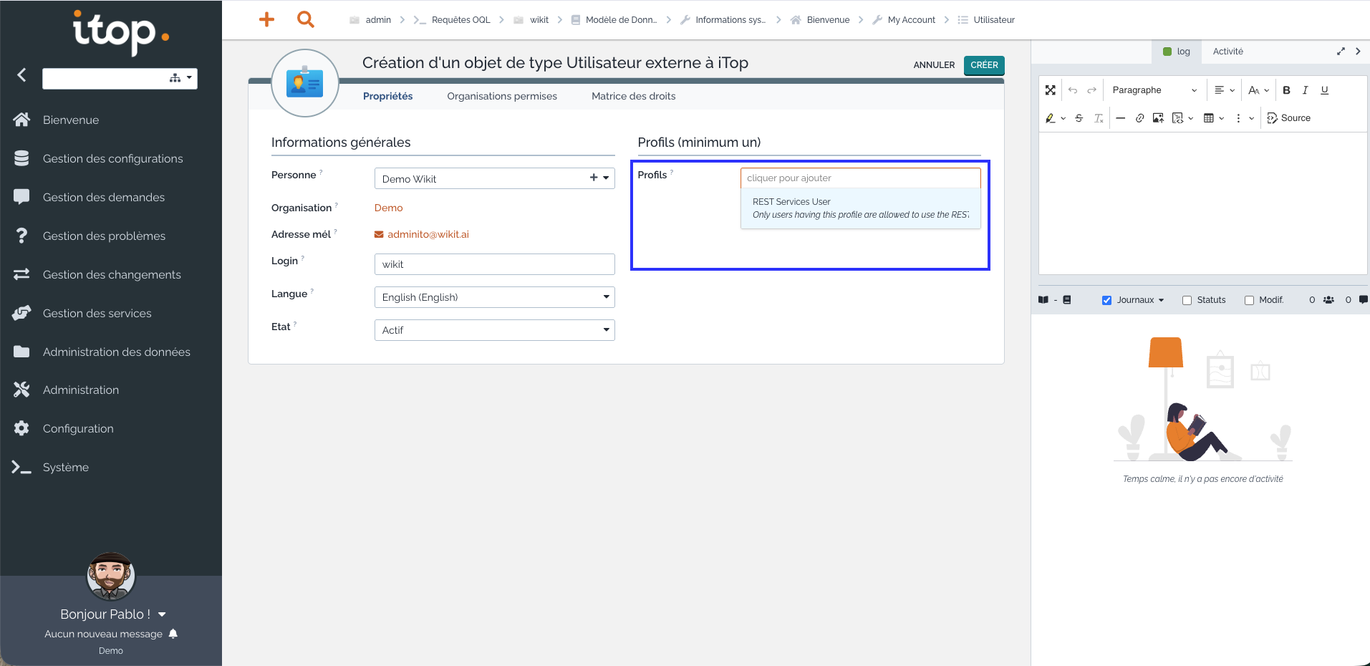Click the remove format icon
Screen dimensions: 1370x666
[x=1099, y=118]
